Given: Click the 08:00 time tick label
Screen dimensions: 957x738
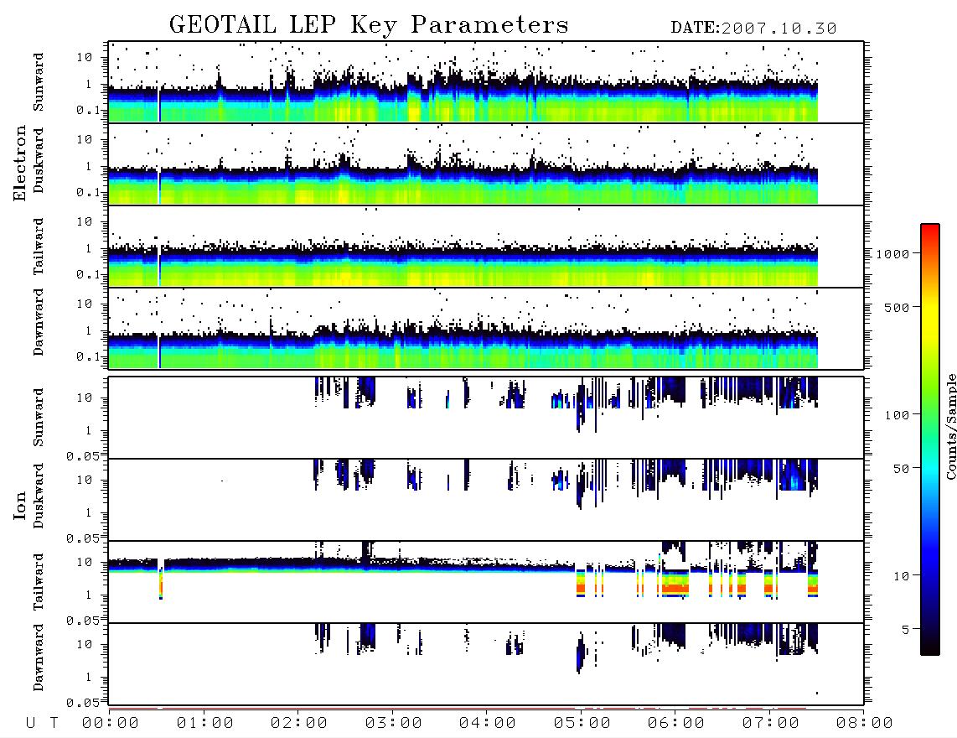Looking at the screenshot, I should [865, 724].
